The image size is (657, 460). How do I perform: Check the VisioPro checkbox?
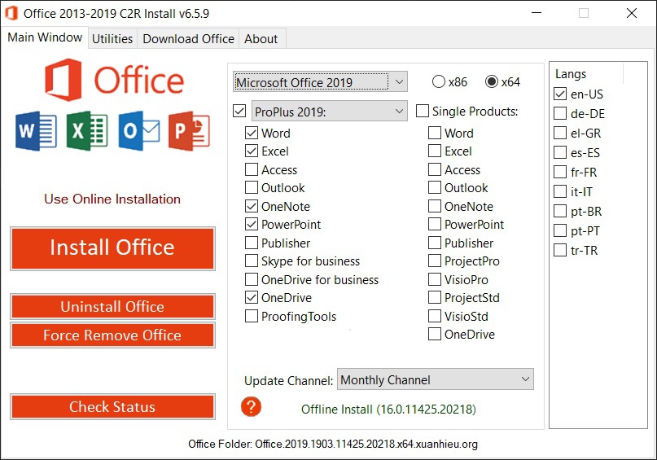435,279
